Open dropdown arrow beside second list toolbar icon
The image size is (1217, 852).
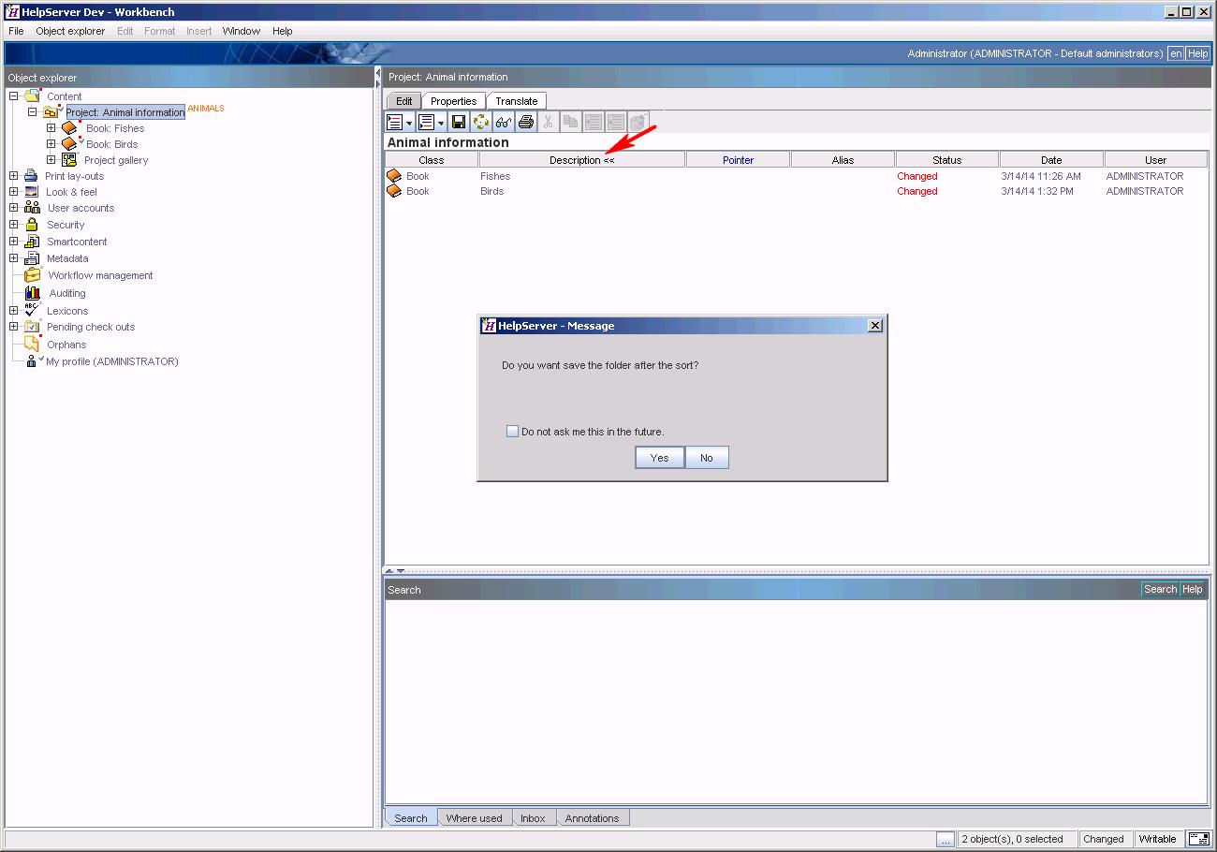click(441, 123)
